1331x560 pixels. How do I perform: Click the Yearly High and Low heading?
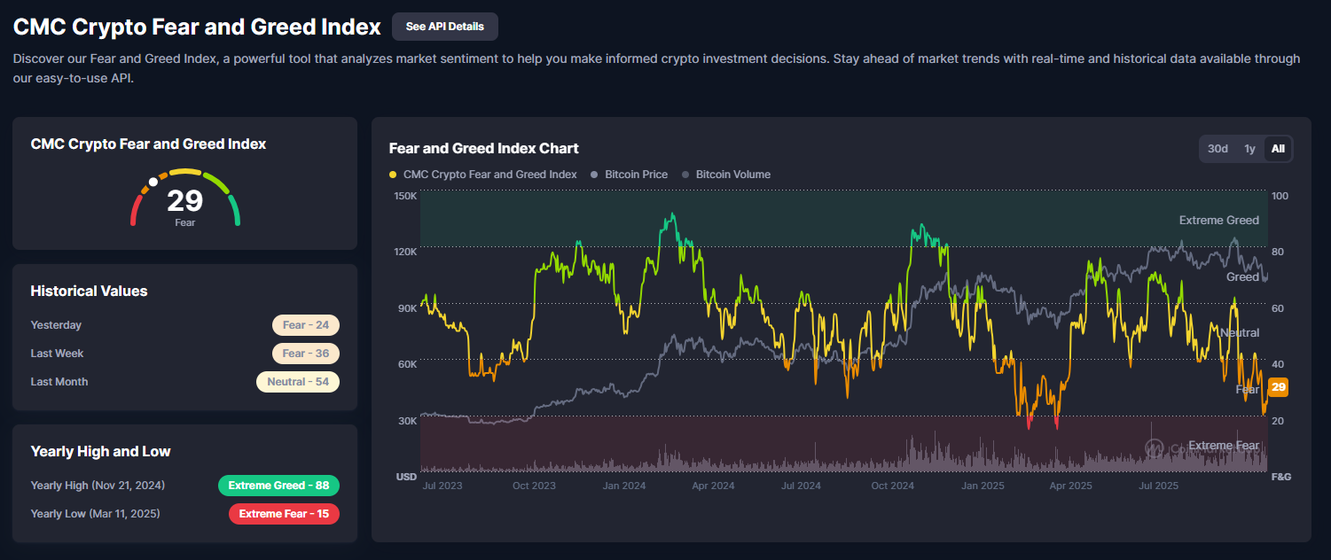coord(100,452)
